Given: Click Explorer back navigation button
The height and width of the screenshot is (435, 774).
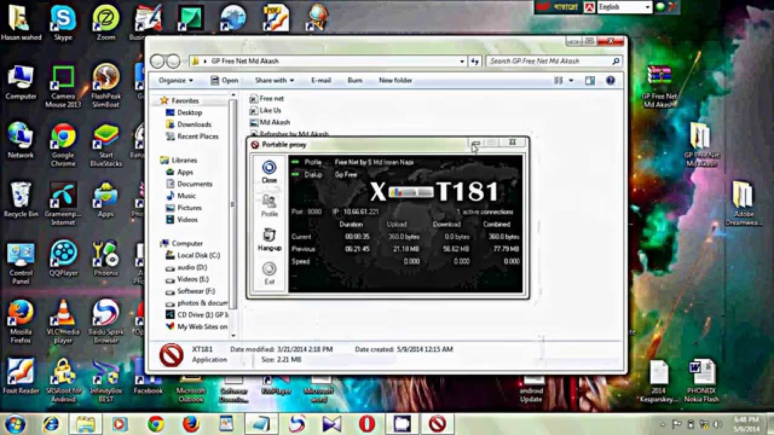Looking at the screenshot, I should 158,61.
